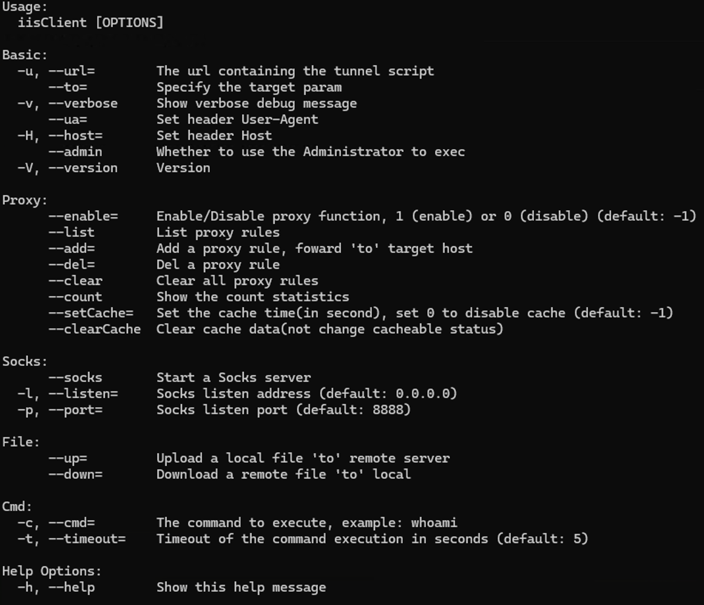Click the --admin option text
The image size is (704, 605).
(75, 152)
